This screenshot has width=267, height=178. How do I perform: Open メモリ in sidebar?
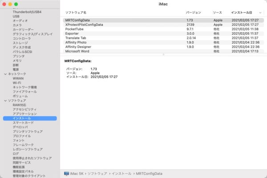tap(17, 61)
